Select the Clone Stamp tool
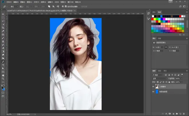The width and height of the screenshot is (189, 116). (x=3, y=41)
